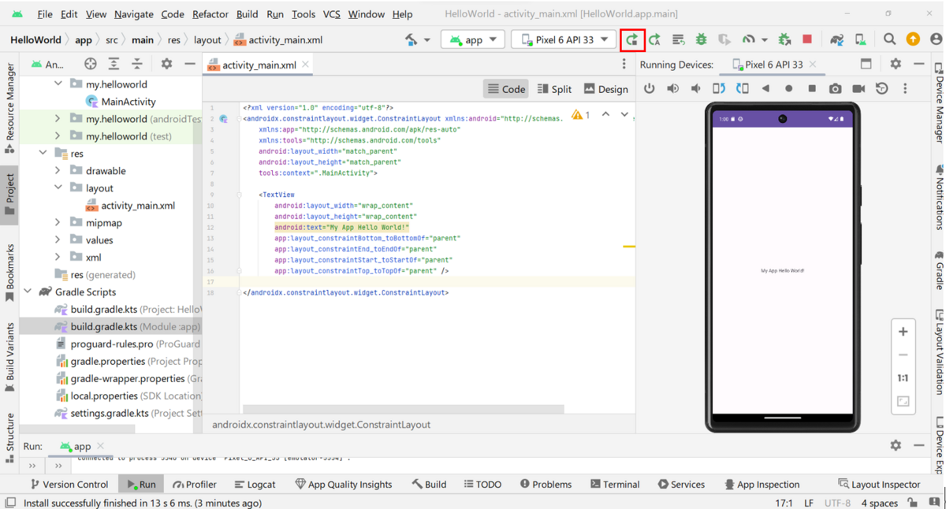The height and width of the screenshot is (509, 946).
Task: Collapse the res folder
Action: [43, 154]
